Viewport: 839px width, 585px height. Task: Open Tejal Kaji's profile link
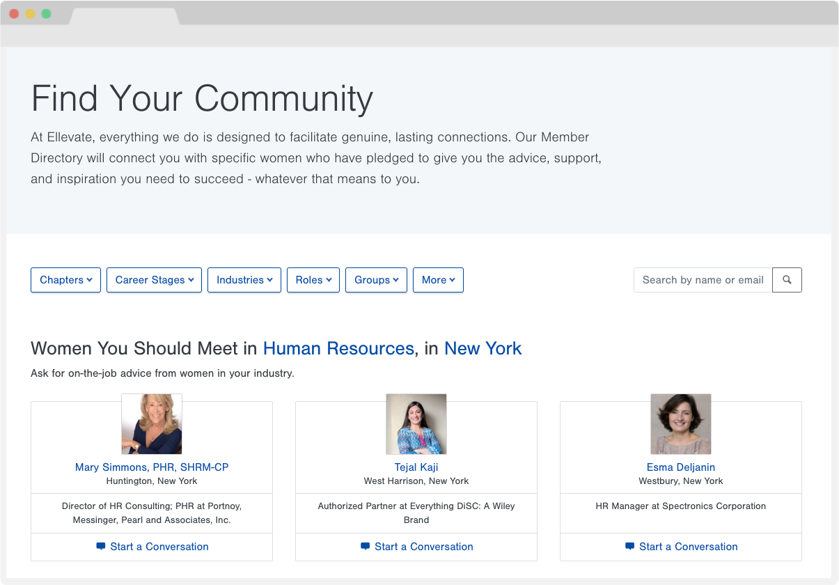click(416, 467)
